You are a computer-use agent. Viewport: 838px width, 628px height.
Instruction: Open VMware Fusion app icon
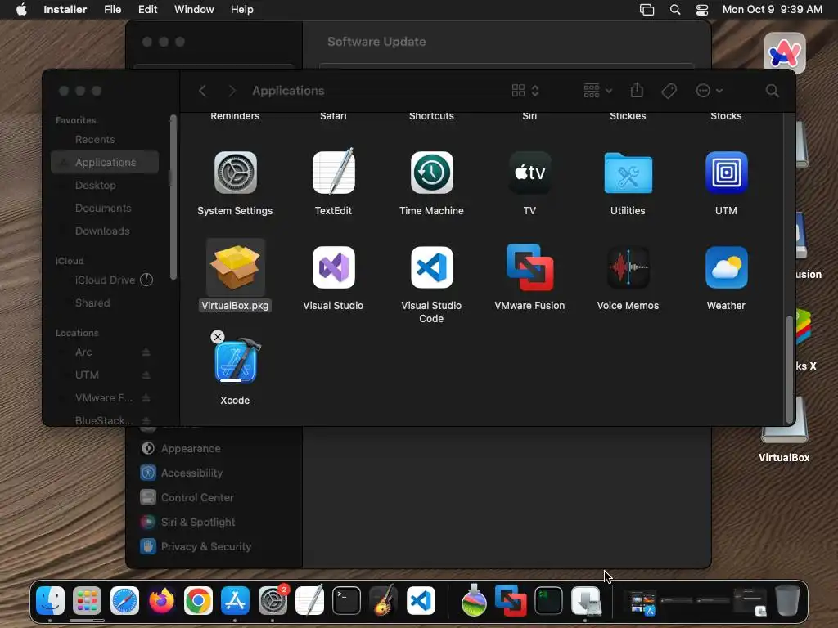(529, 267)
